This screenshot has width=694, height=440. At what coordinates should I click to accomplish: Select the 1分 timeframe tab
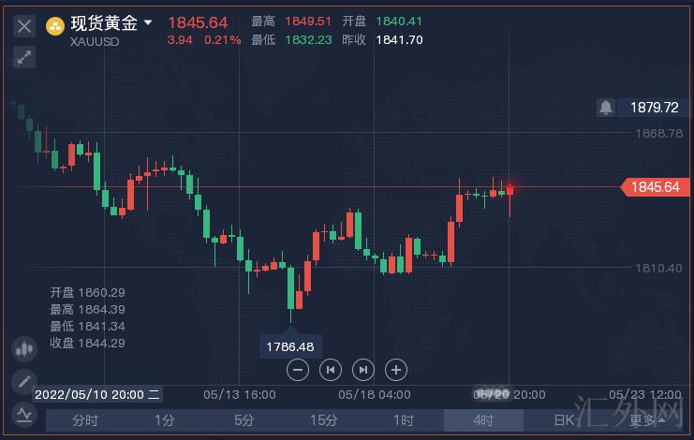[x=165, y=420]
